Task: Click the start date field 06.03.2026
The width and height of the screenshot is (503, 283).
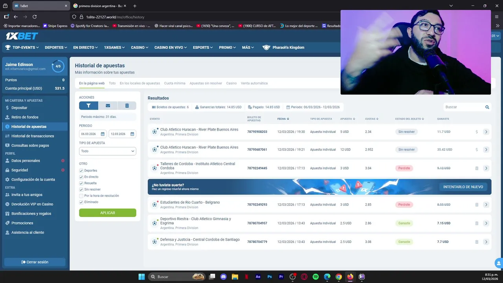Action: coord(93,134)
